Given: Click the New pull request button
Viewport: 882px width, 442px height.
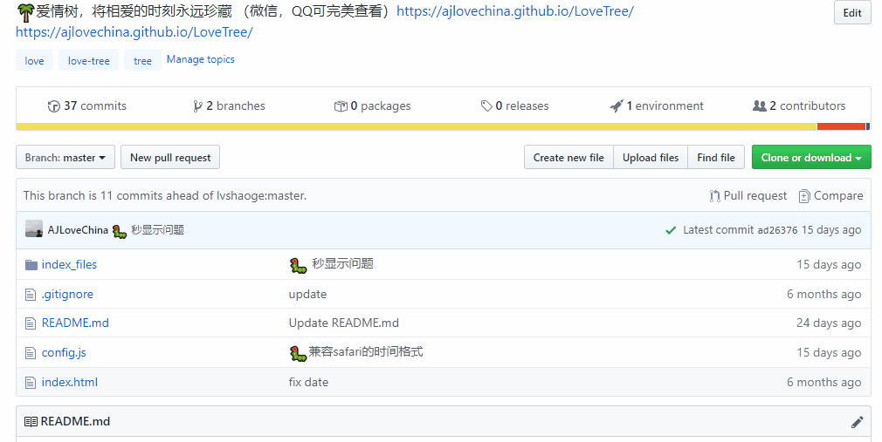Looking at the screenshot, I should [x=170, y=157].
